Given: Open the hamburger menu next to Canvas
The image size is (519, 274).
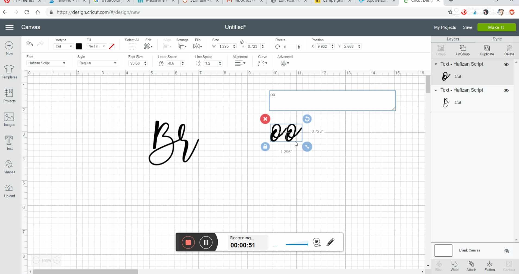Looking at the screenshot, I should [10, 27].
